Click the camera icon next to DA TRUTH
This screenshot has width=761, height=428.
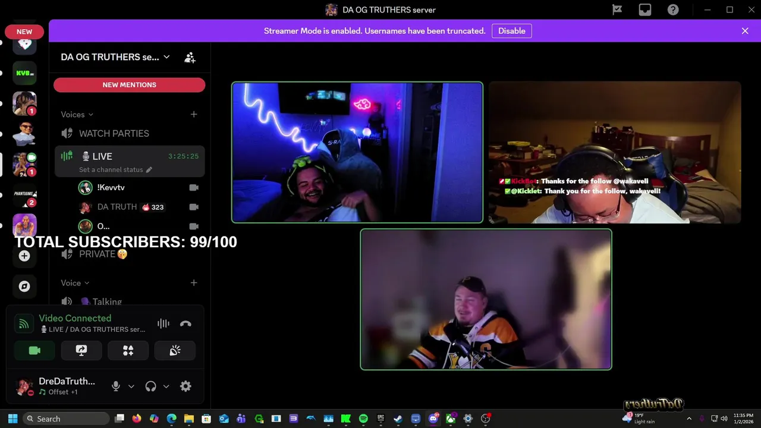[x=194, y=207]
